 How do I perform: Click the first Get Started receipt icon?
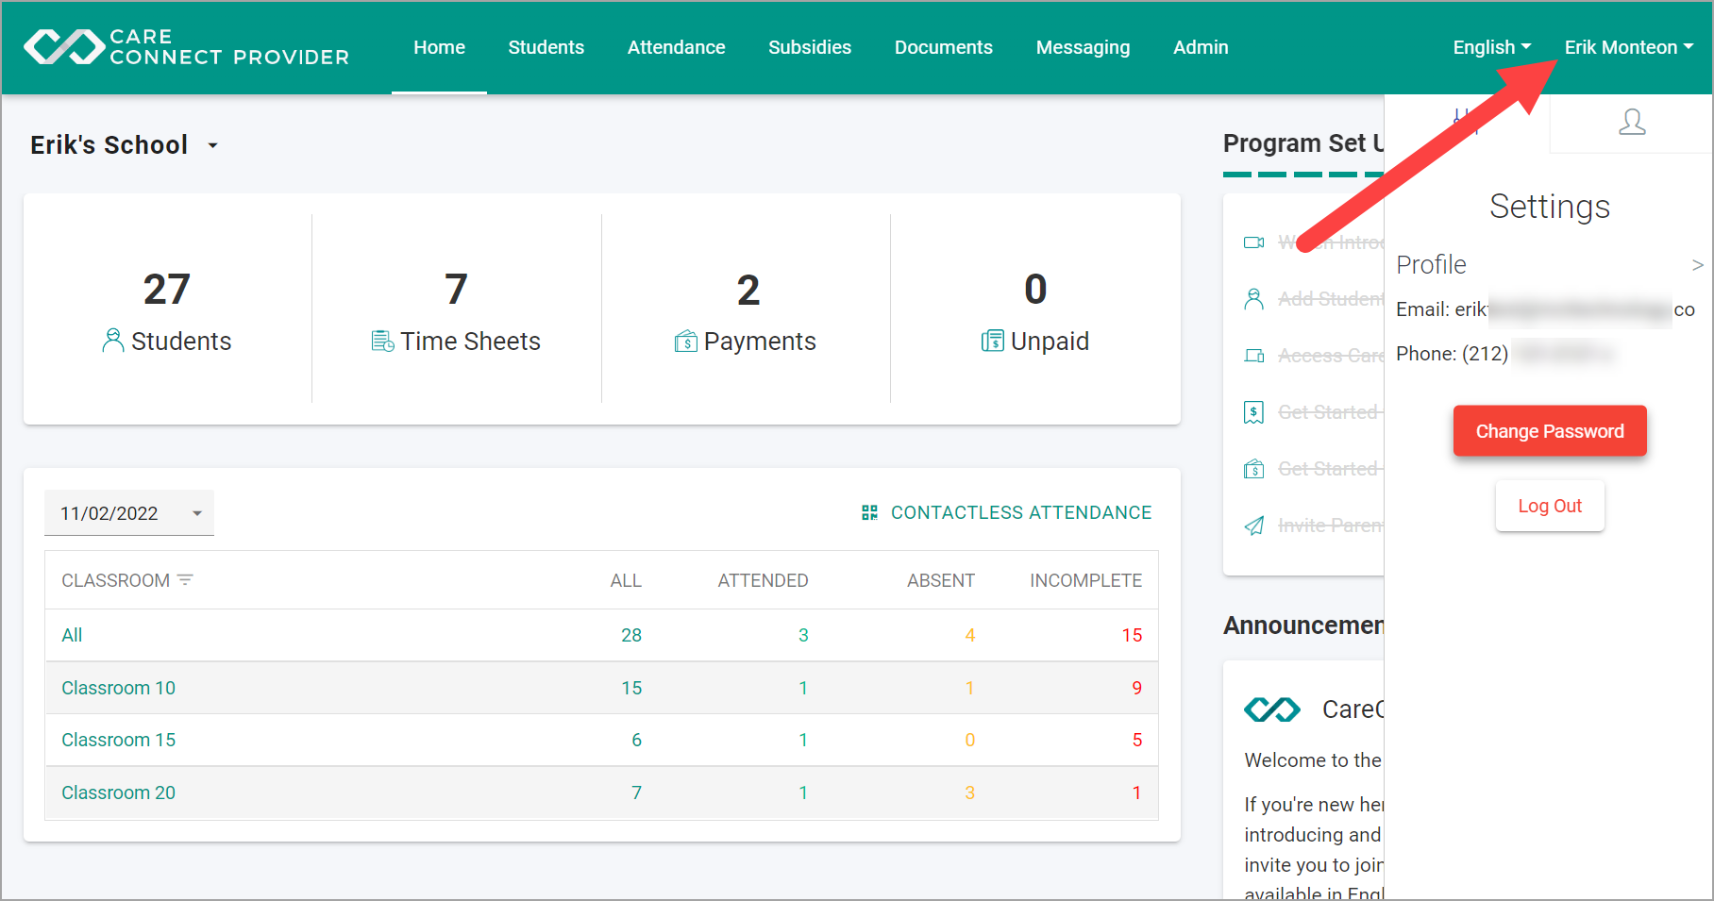click(1253, 412)
